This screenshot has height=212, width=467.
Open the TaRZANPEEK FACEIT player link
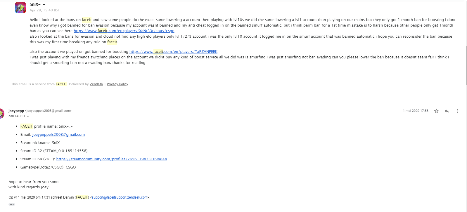173,52
